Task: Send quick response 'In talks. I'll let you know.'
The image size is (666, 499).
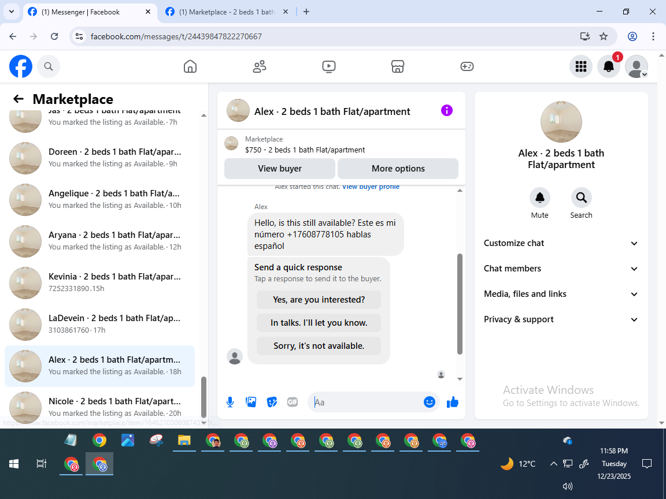Action: 319,323
